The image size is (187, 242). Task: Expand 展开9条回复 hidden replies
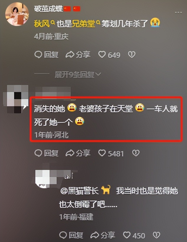point(78,75)
